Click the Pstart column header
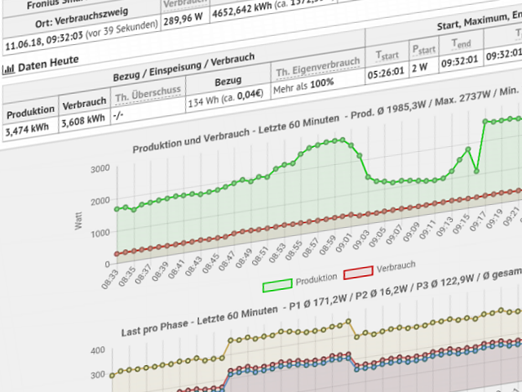The image size is (522, 392). click(424, 50)
